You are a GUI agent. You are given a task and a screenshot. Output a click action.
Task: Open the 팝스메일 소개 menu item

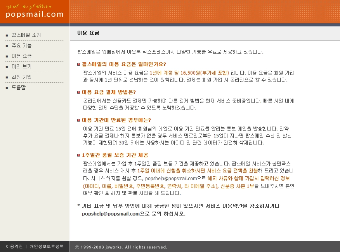26,35
